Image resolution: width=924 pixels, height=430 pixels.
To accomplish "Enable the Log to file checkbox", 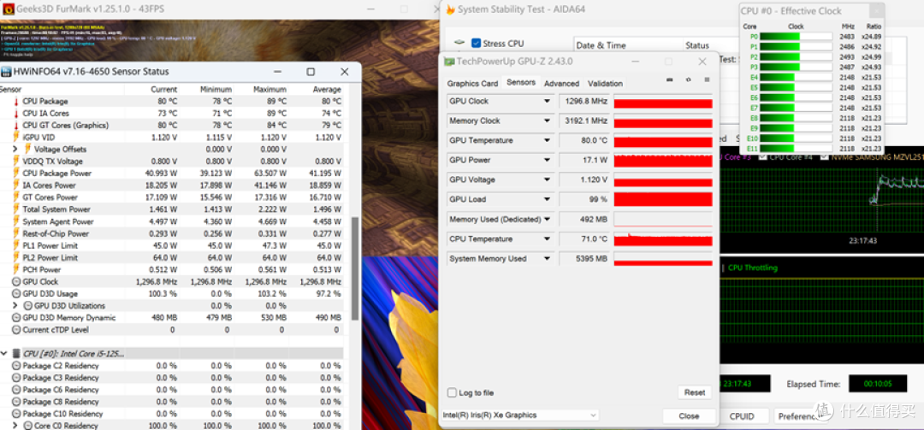I will pyautogui.click(x=453, y=392).
